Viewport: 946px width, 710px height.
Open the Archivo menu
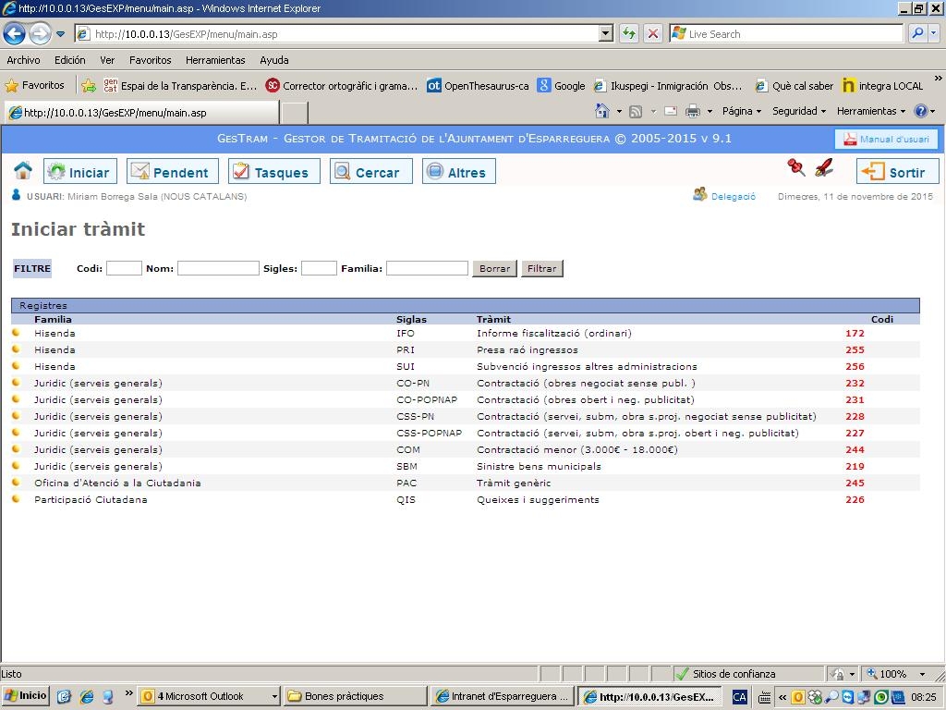(23, 60)
